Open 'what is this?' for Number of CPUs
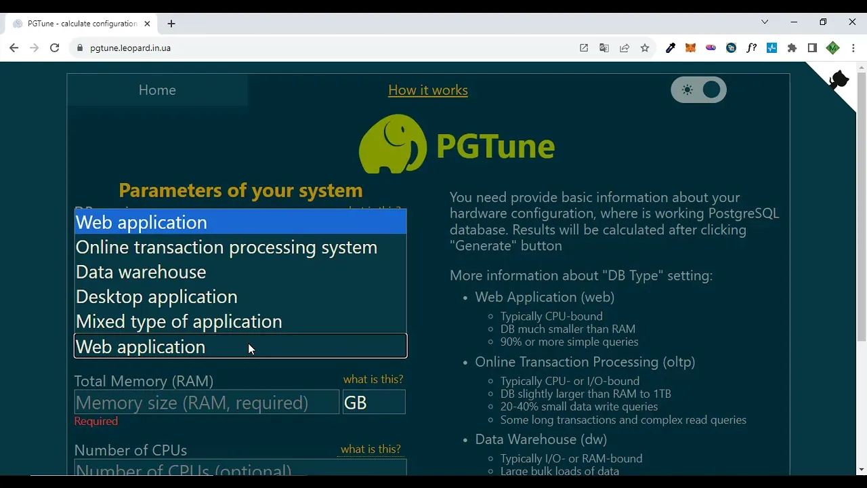 [x=371, y=449]
